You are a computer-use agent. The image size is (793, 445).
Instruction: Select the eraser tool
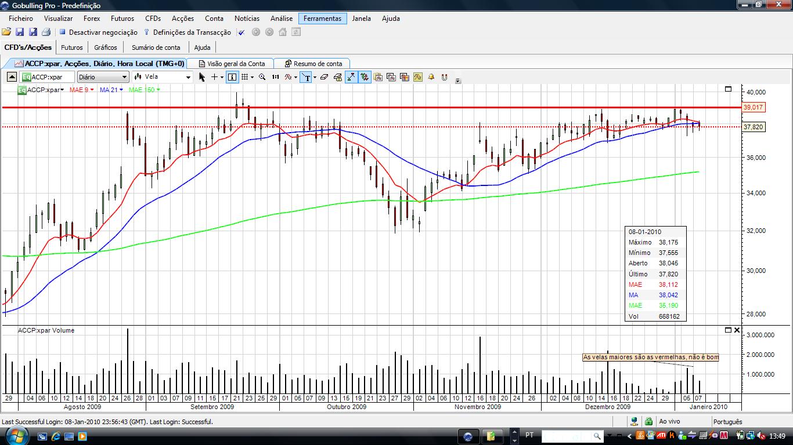click(325, 77)
